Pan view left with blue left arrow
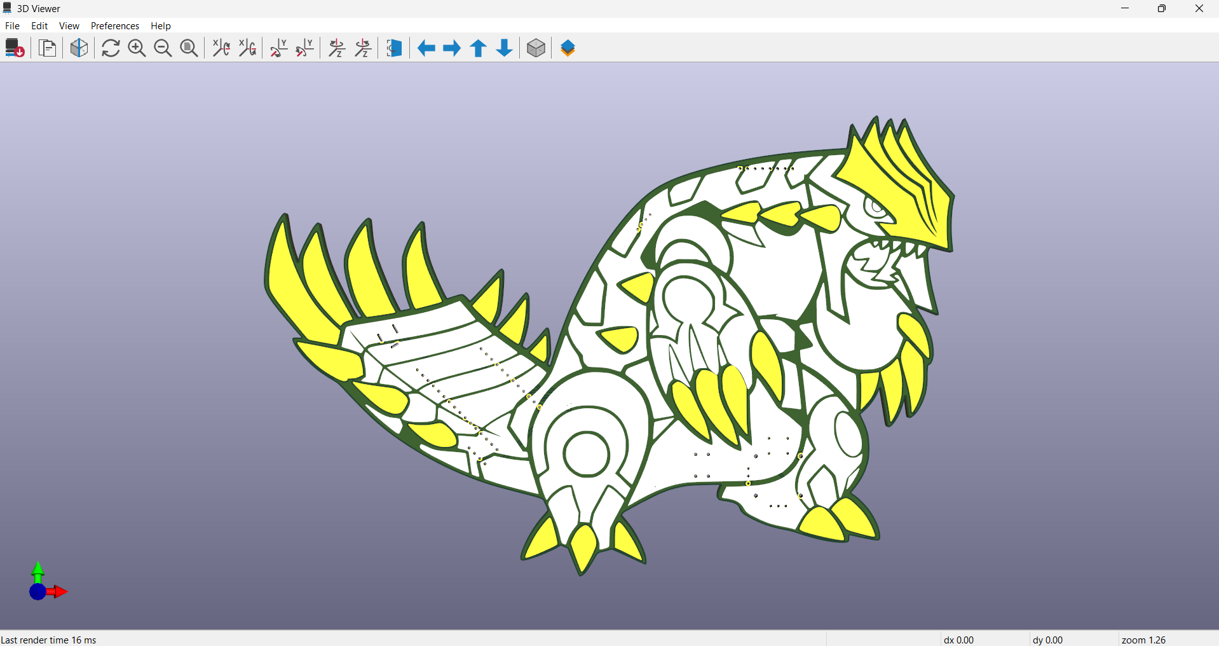This screenshot has width=1219, height=646. coord(426,48)
